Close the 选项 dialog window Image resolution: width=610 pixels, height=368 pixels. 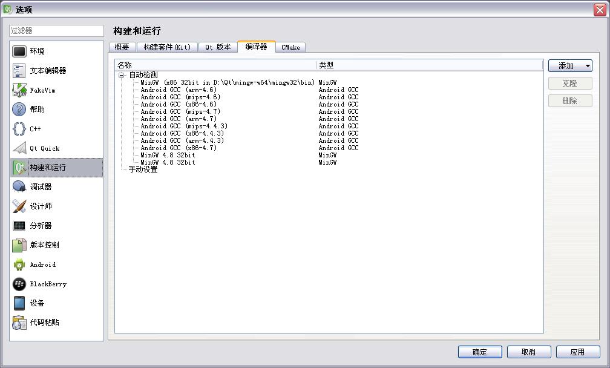[x=600, y=10]
